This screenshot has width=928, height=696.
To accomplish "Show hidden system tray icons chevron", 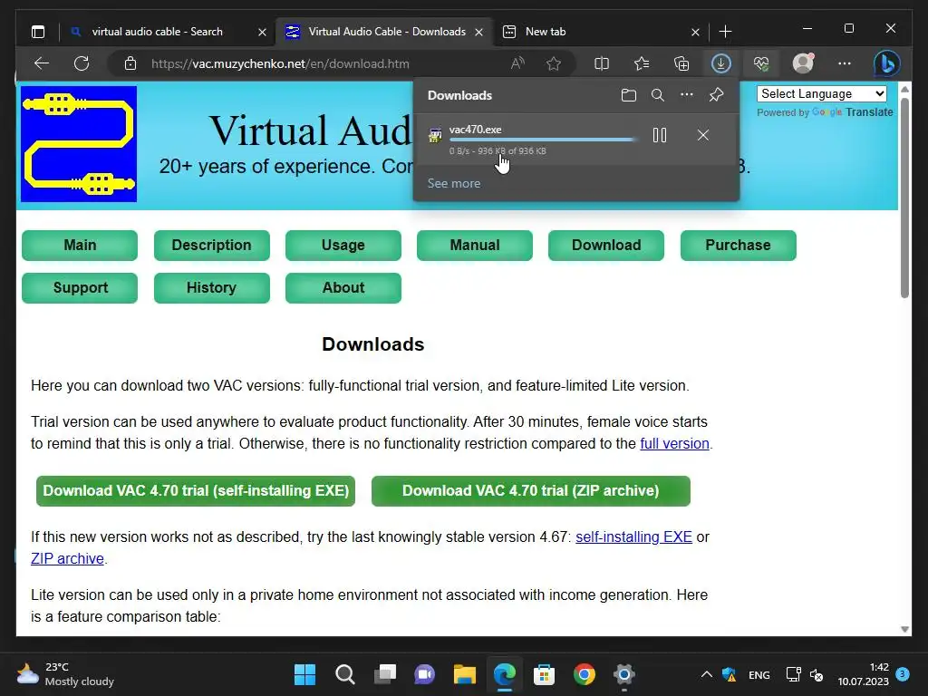I will pos(706,674).
